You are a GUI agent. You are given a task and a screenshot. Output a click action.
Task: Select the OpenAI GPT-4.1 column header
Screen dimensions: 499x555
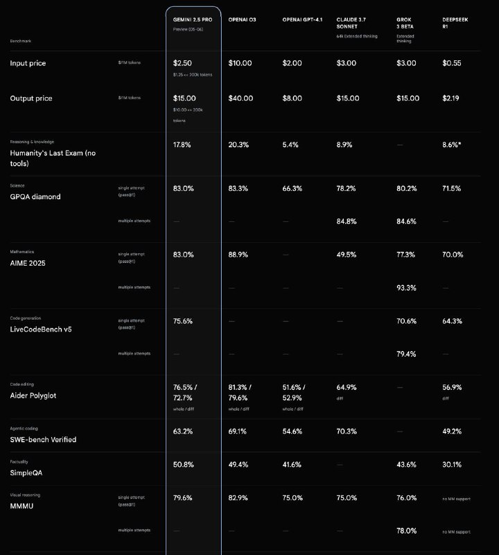302,20
